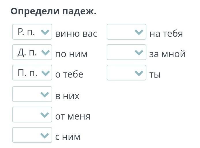Click the phrase 'в них'
Viewport: 200px width, 148px height.
point(67,96)
